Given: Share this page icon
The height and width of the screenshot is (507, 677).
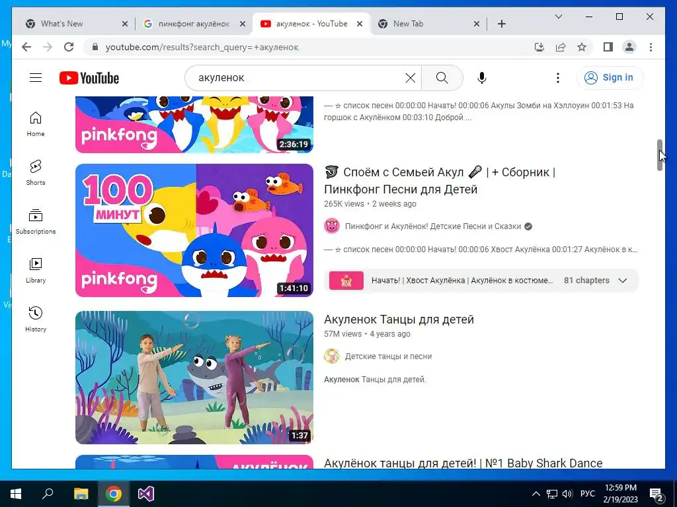Looking at the screenshot, I should 561,47.
